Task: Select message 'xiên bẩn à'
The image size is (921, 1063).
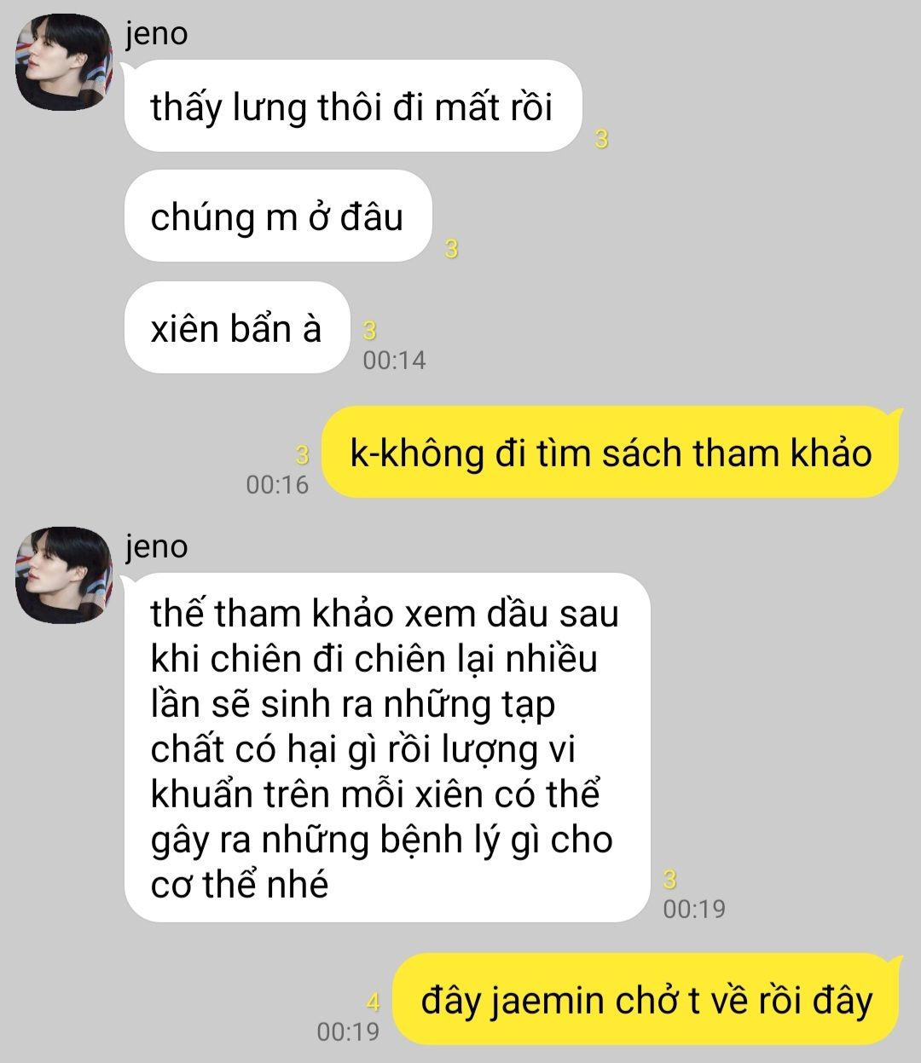Action: coord(237,327)
